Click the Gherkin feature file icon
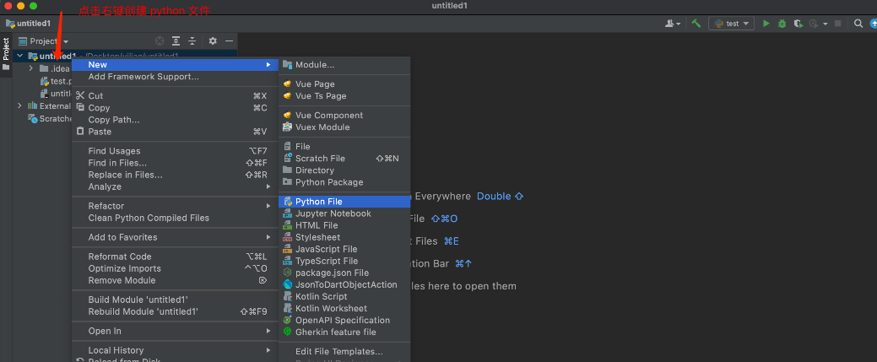 (x=288, y=332)
